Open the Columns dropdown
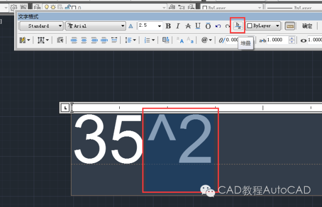 pos(25,40)
